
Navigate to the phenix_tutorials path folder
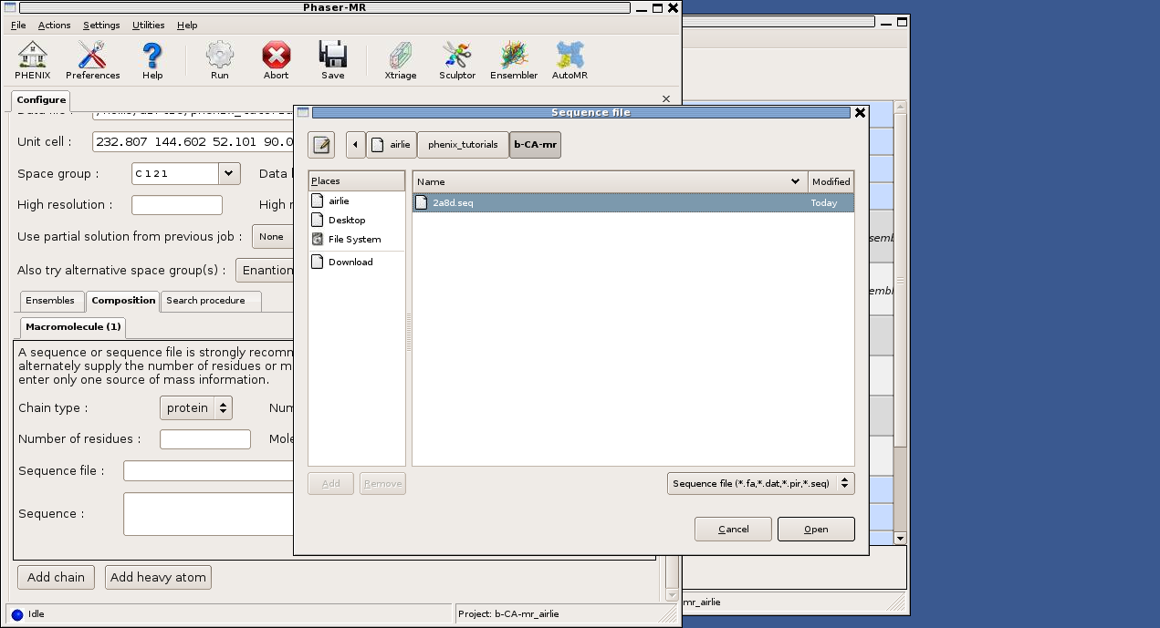[x=463, y=145]
